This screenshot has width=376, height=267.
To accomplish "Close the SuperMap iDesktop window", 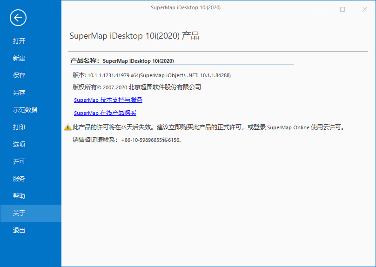I will tap(365, 9).
